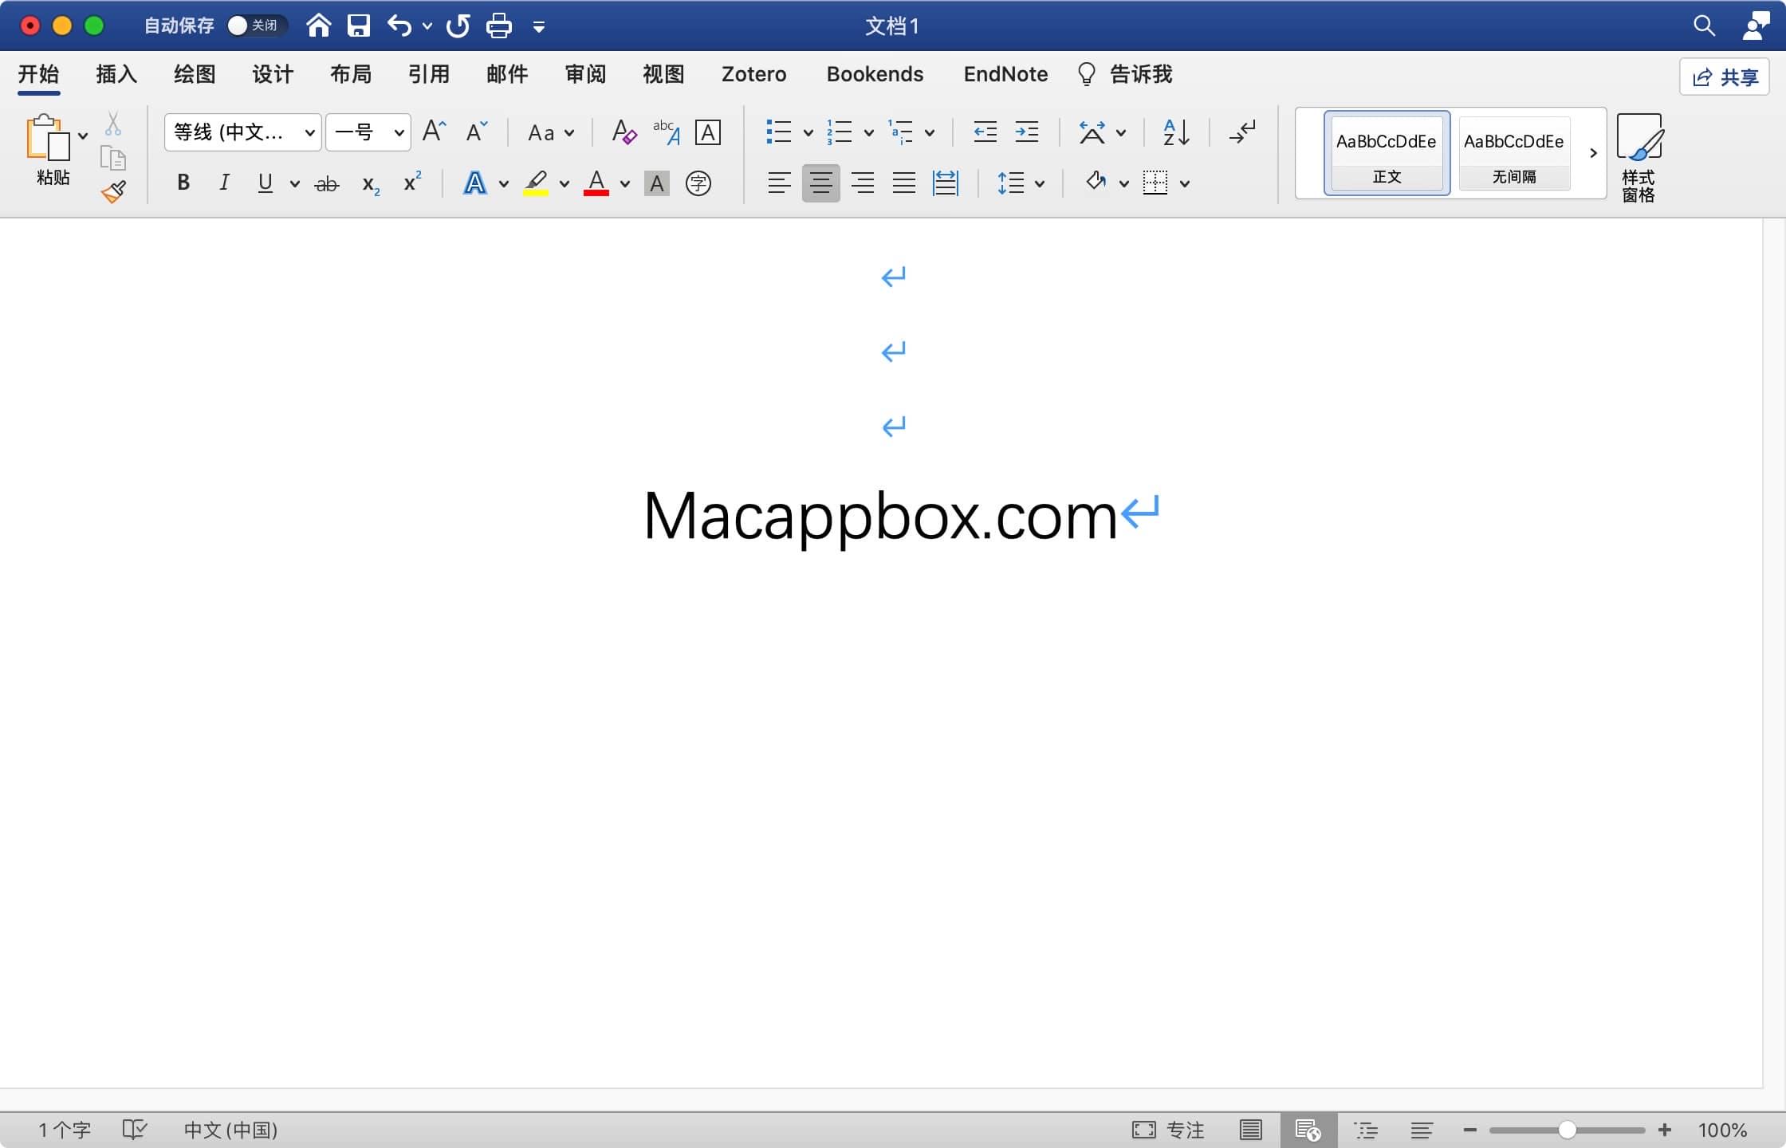
Task: Open the font name dropdown
Action: click(x=310, y=132)
